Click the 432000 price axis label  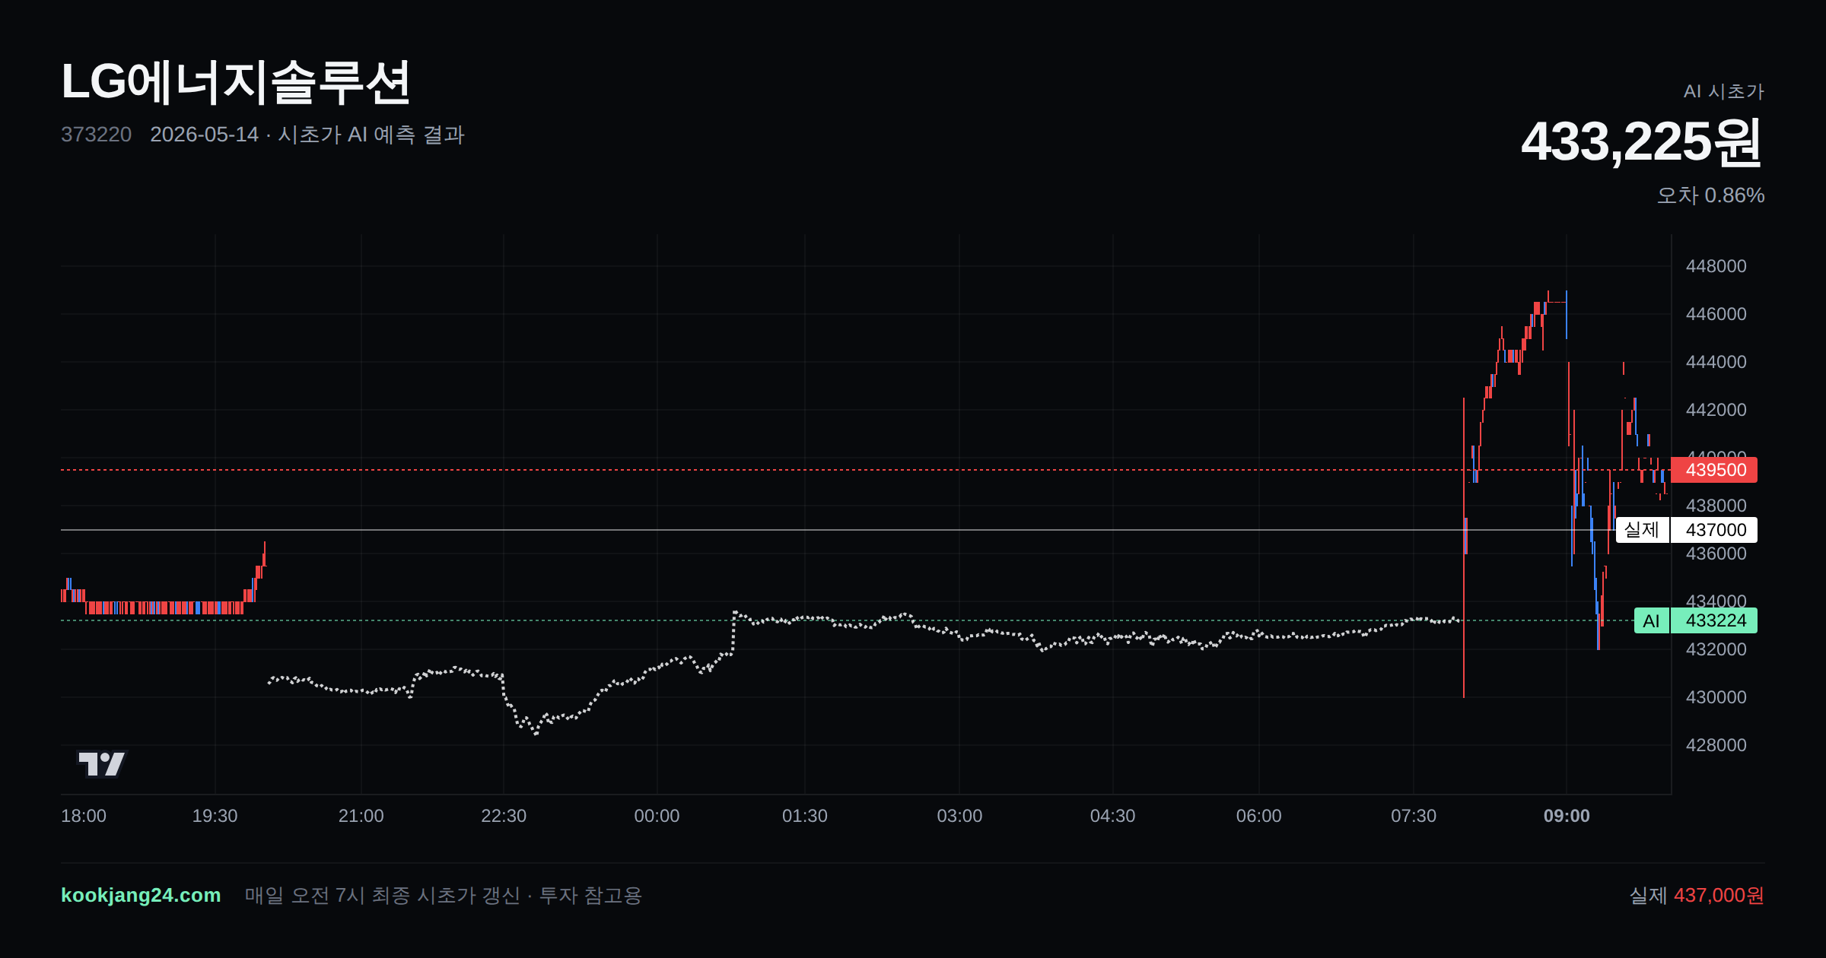tap(1716, 649)
